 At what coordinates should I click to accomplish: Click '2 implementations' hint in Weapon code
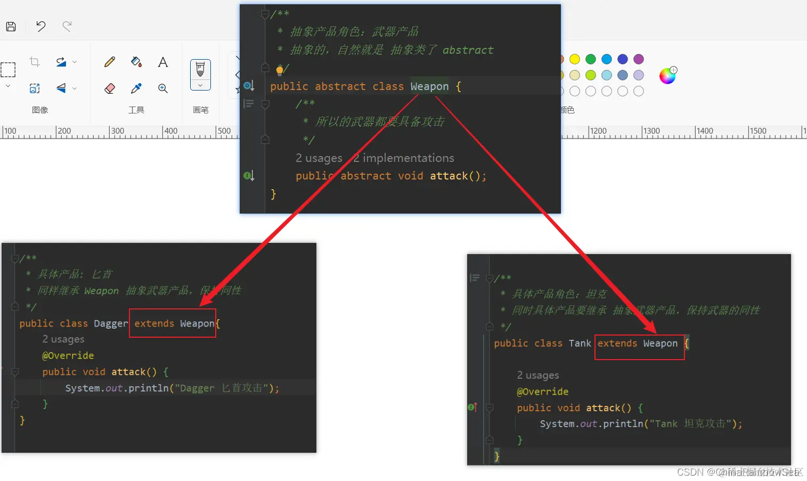tap(404, 158)
